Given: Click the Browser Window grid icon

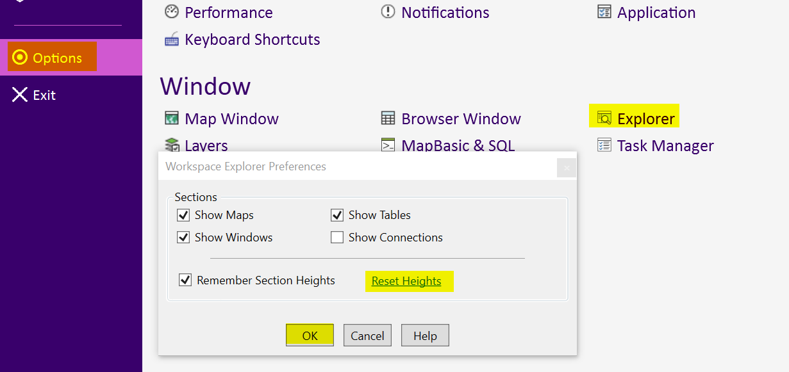Looking at the screenshot, I should pyautogui.click(x=388, y=118).
